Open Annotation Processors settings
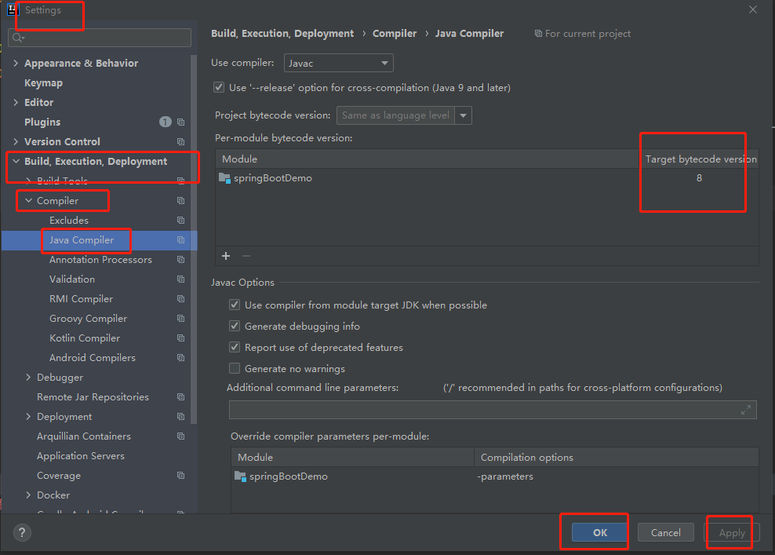The height and width of the screenshot is (555, 775). click(100, 260)
